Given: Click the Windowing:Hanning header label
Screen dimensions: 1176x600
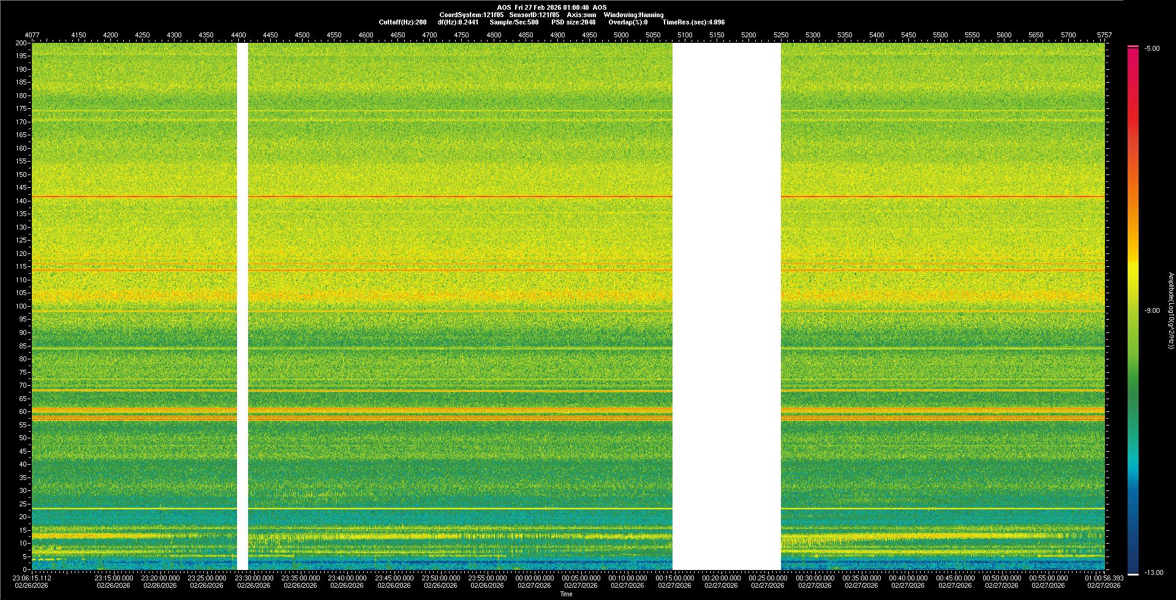Looking at the screenshot, I should click(x=633, y=15).
